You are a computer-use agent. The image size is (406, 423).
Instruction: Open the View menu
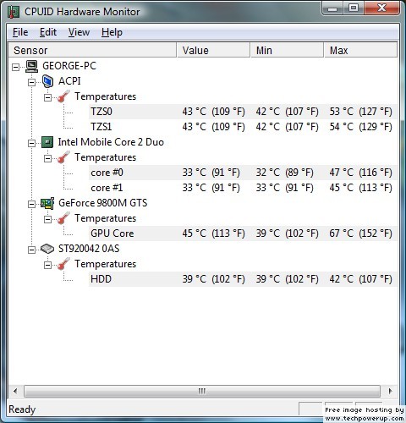pyautogui.click(x=79, y=32)
